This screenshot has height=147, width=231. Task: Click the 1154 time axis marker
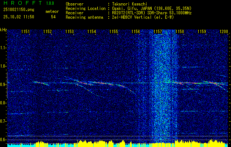(x=92, y=32)
